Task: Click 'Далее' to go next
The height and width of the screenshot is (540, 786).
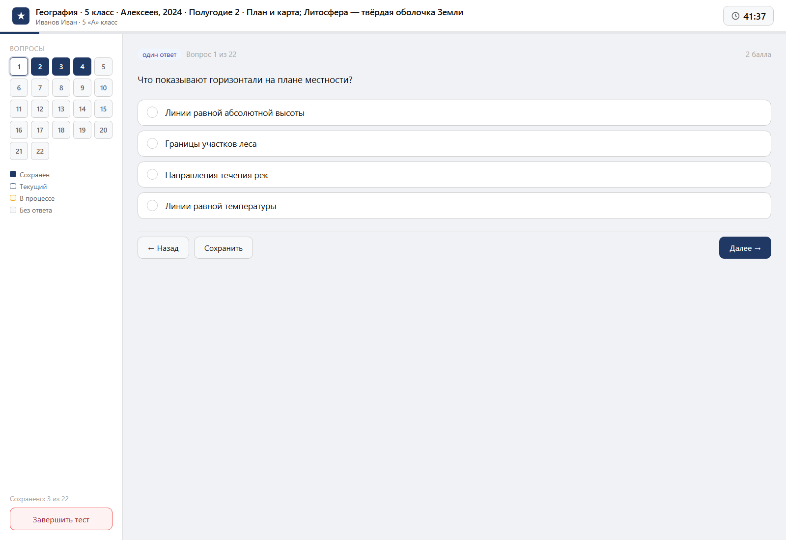Action: tap(745, 248)
